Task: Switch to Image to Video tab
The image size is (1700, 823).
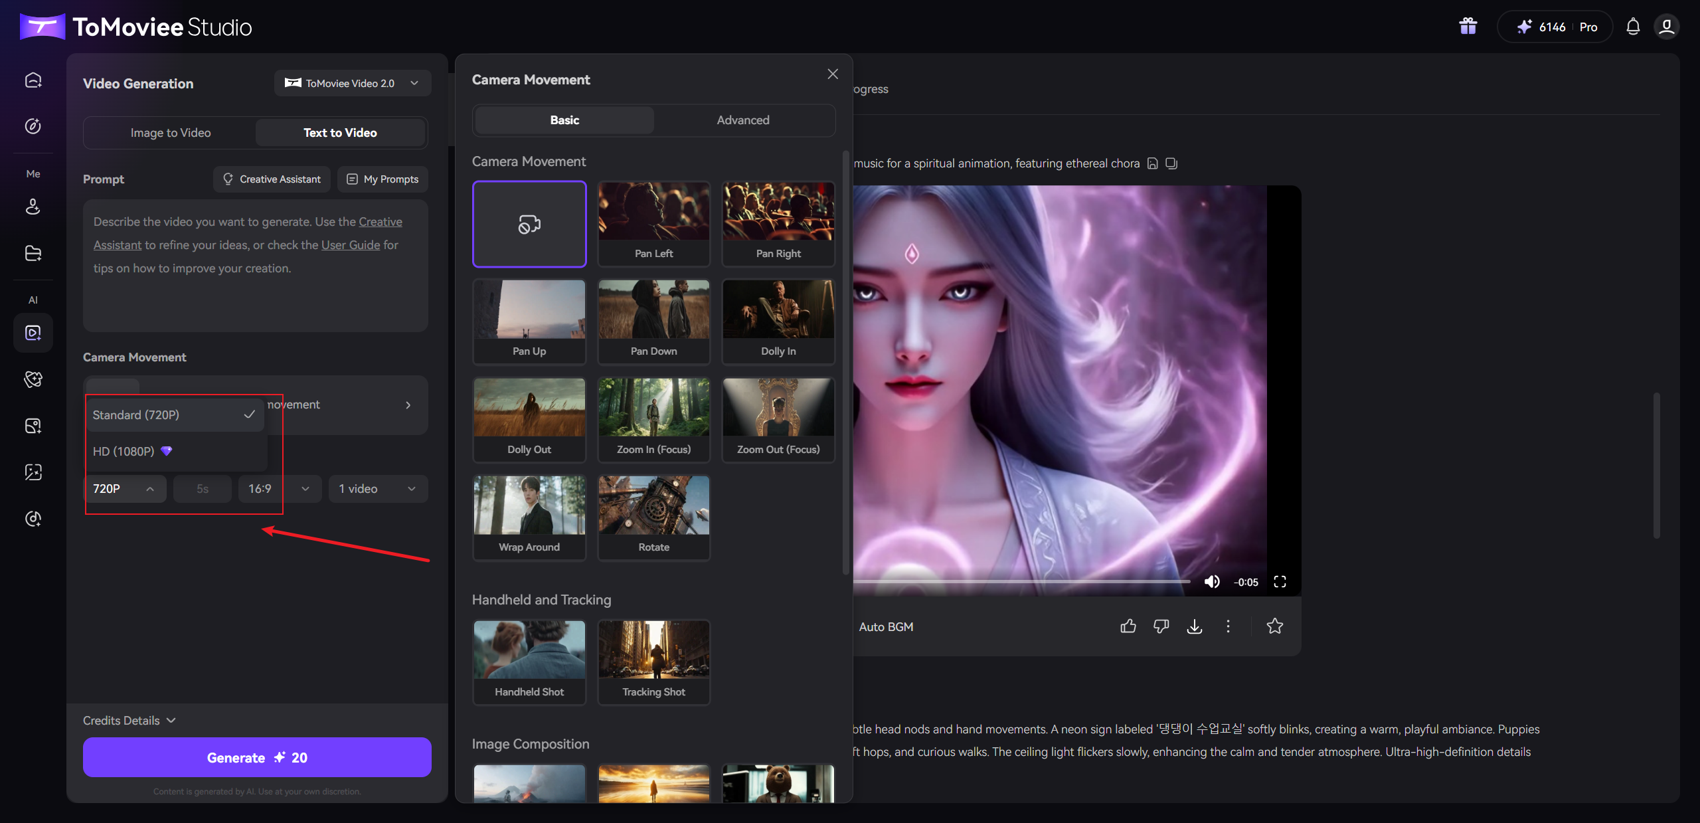Action: pos(171,133)
